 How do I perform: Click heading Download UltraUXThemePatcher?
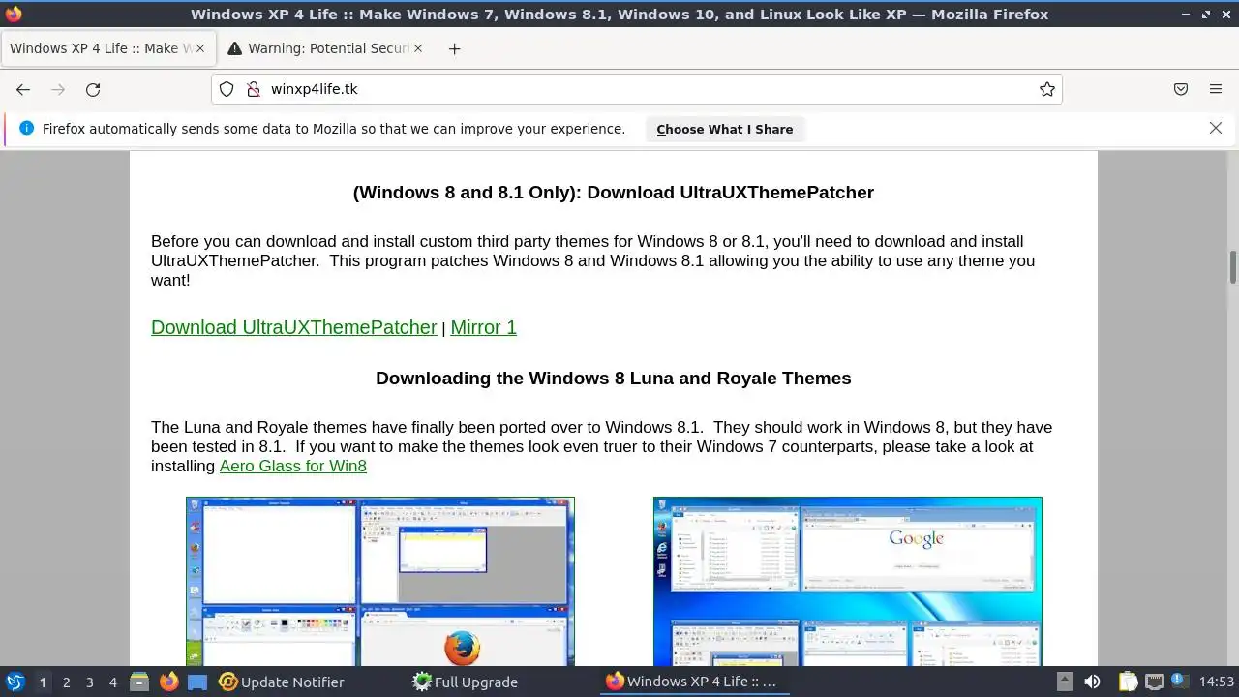(x=614, y=193)
